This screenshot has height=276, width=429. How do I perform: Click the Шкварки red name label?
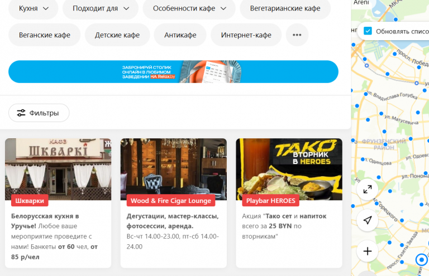coord(30,201)
